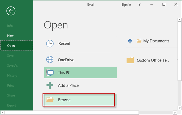Click the vertical scrollbar up arrow

[180, 19]
